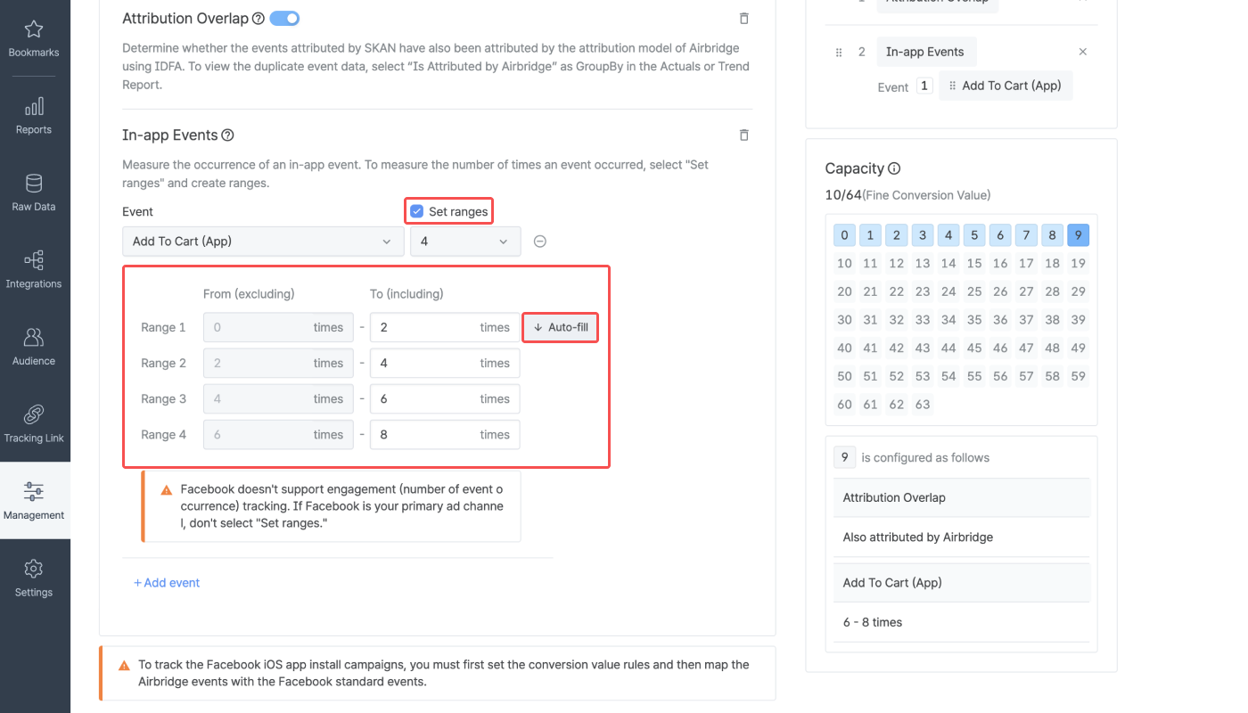The height and width of the screenshot is (713, 1248).
Task: Open Audience from the sidebar
Action: (x=33, y=346)
